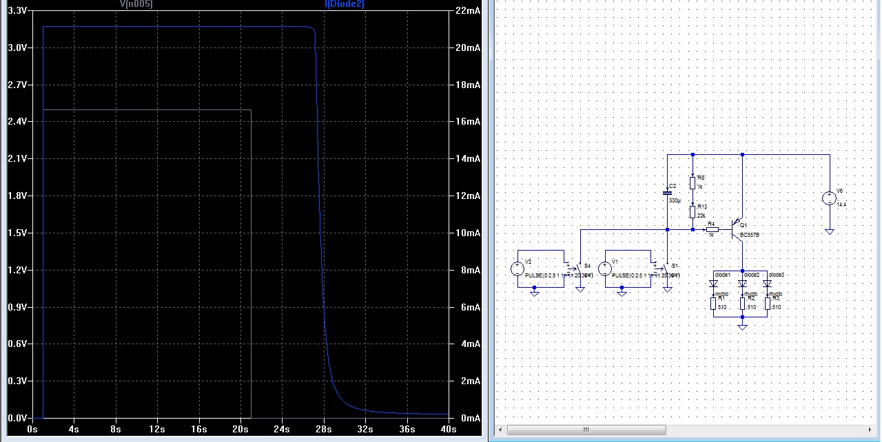Click the 330µ value of capacitor C2

(675, 200)
